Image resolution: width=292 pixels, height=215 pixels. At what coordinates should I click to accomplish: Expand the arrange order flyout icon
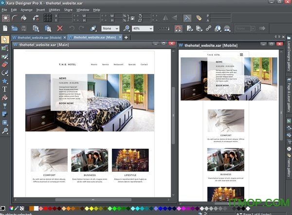click(93, 29)
